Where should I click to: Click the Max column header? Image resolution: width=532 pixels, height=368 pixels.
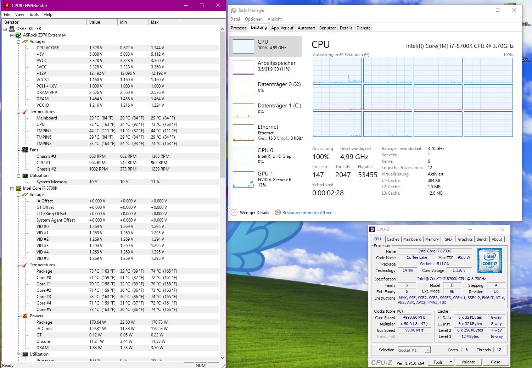tap(164, 22)
